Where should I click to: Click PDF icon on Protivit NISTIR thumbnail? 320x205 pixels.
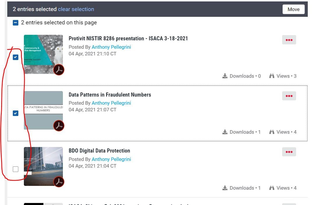[59, 70]
